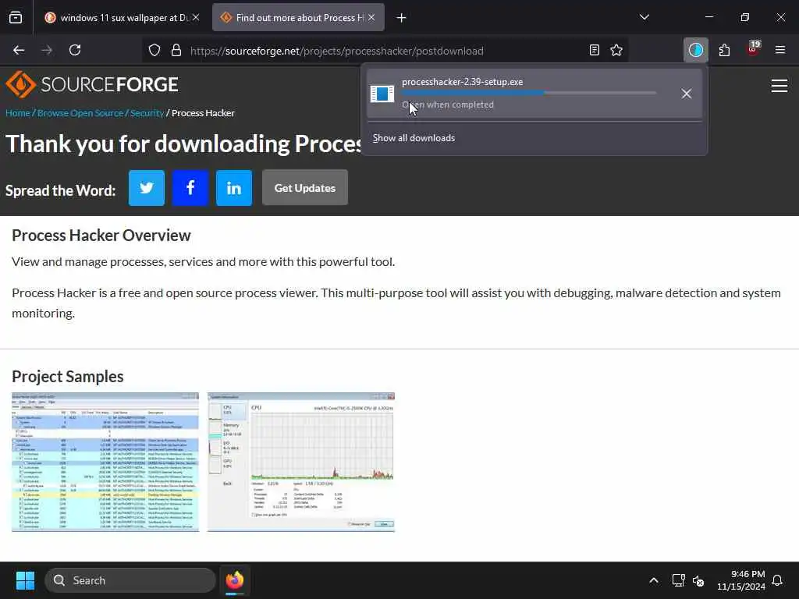Screen dimensions: 799x599
Task: Open the process list sample screenshot
Action: [105, 462]
